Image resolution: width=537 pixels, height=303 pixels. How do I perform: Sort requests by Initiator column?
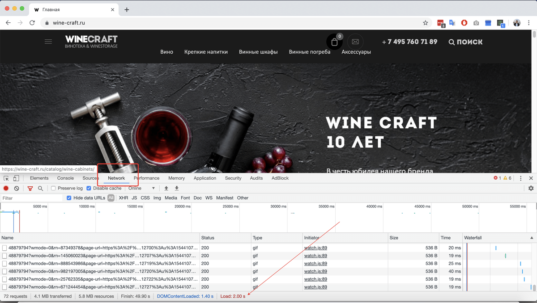(345, 238)
